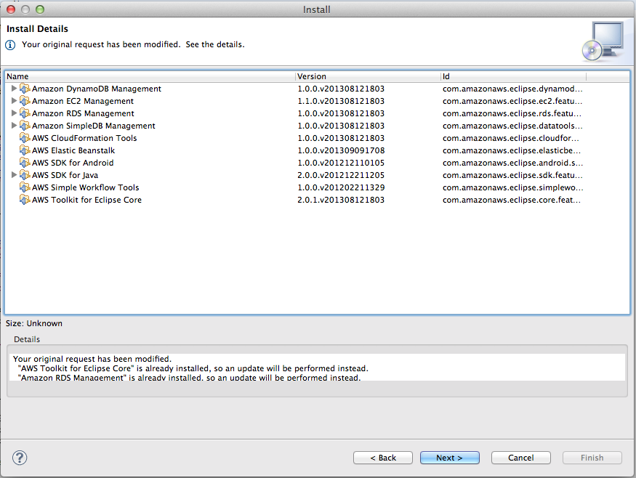The width and height of the screenshot is (636, 478).
Task: Click version 1.0.0.v201212110105 of SDK for Android
Action: pos(341,163)
